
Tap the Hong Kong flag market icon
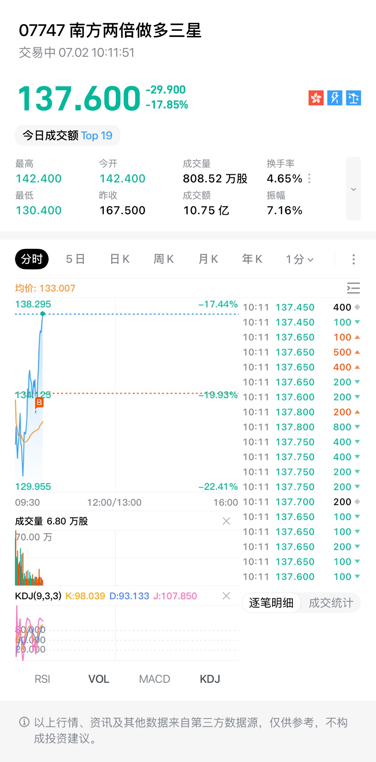tap(316, 98)
